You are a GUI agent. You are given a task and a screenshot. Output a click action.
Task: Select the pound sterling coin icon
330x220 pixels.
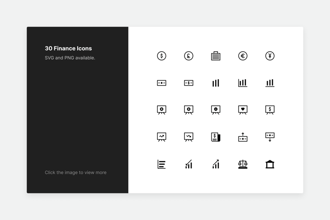189,56
